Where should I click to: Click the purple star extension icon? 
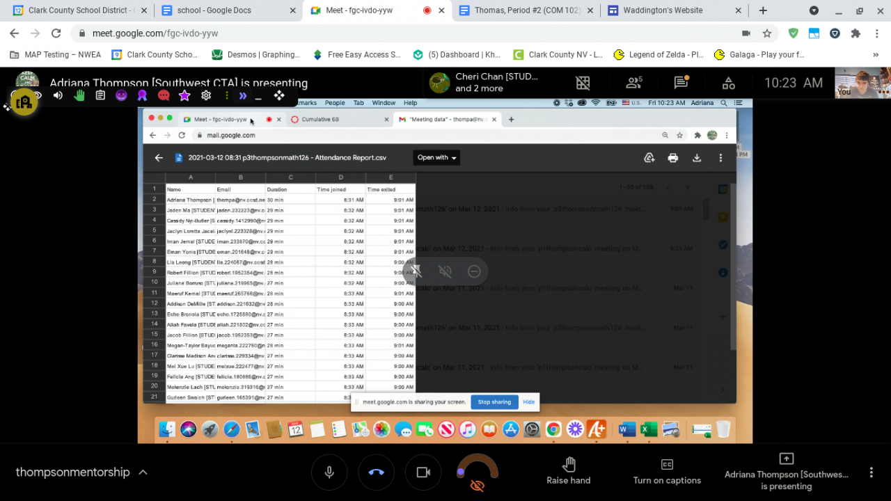[x=184, y=95]
